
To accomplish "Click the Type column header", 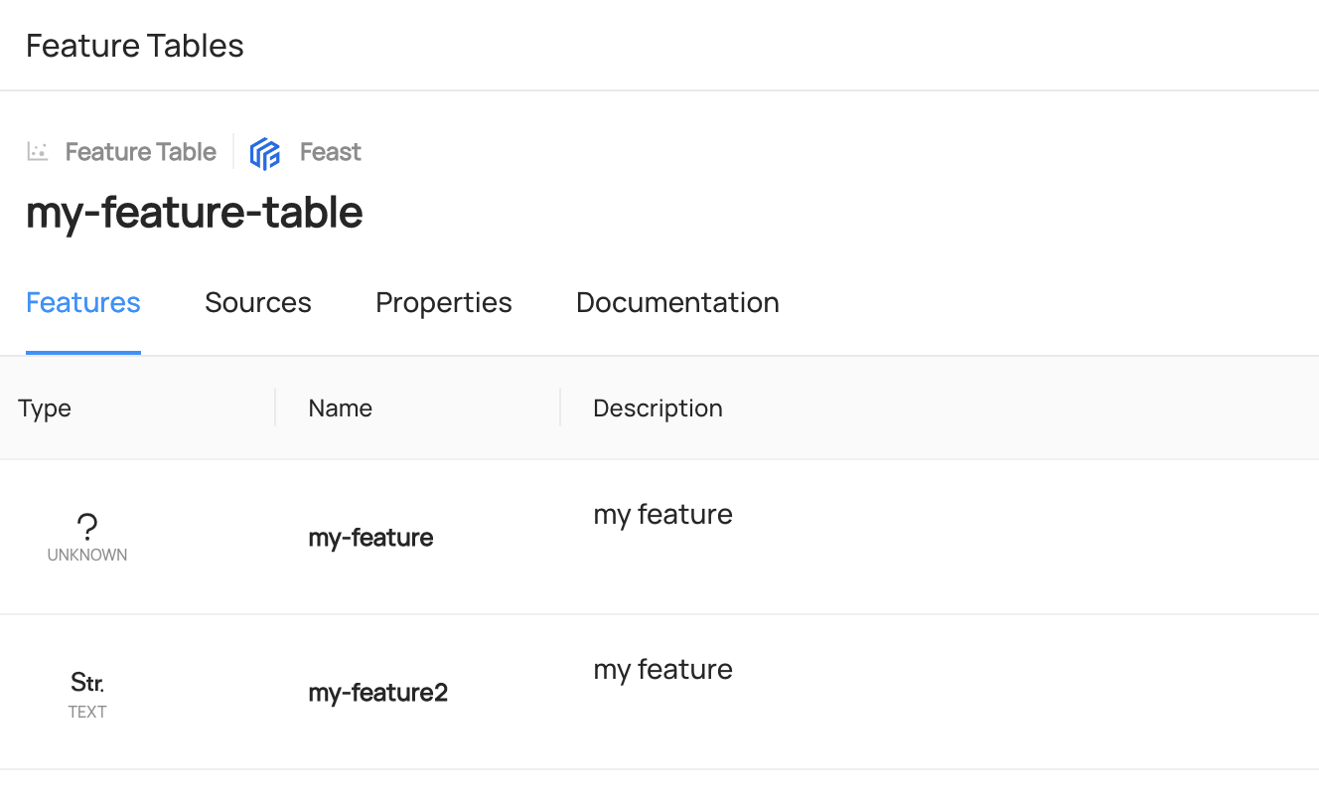I will 44,407.
